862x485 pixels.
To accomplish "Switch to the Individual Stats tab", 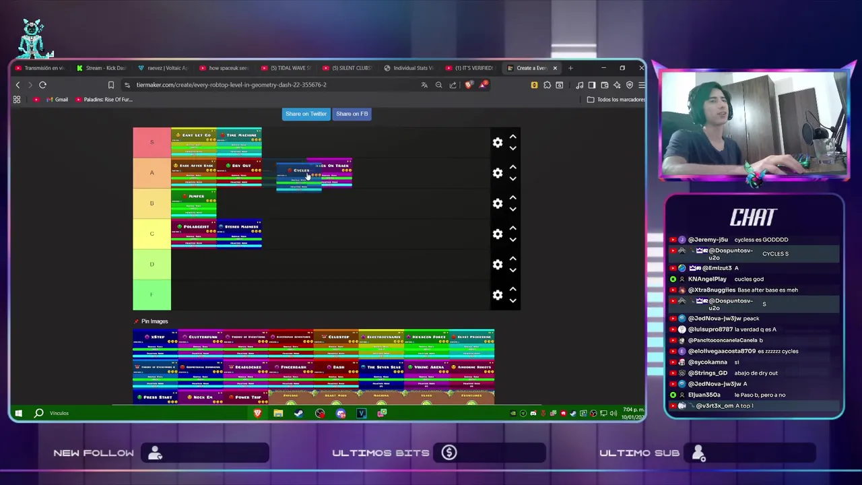I will (x=410, y=68).
